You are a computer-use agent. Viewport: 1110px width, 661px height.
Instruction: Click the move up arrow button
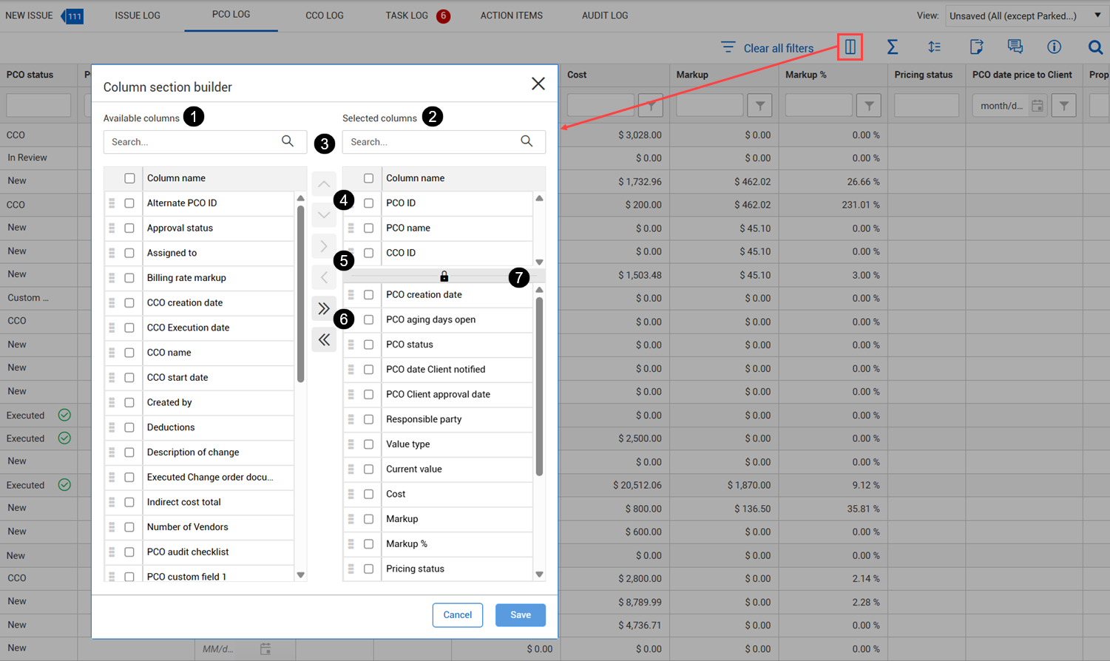324,184
